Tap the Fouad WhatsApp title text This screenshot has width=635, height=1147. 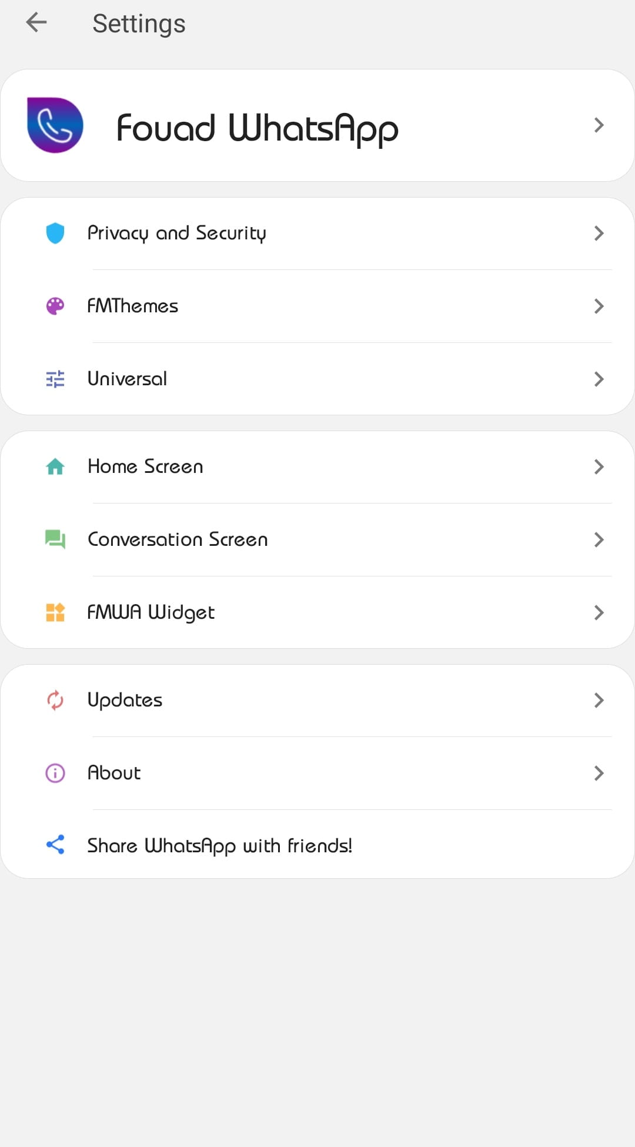[257, 128]
